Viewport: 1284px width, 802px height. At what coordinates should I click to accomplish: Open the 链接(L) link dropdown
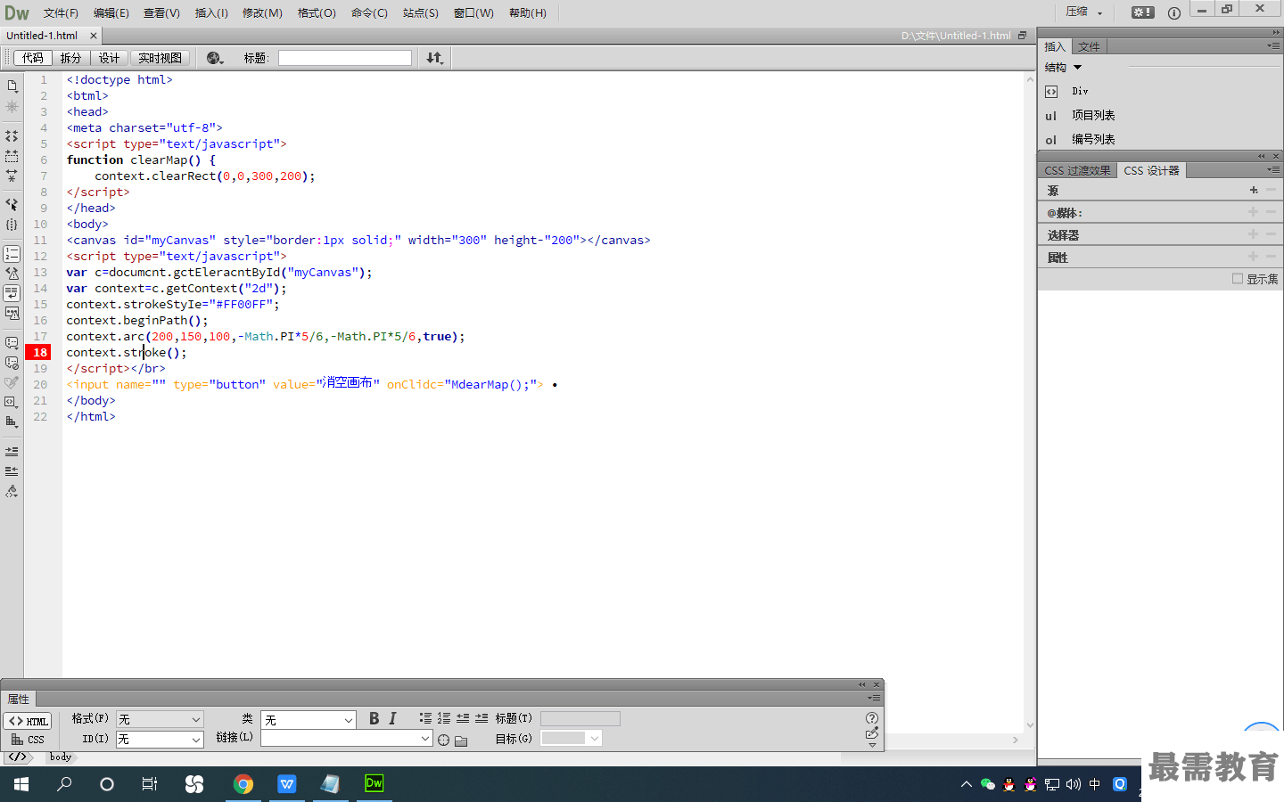pos(425,739)
